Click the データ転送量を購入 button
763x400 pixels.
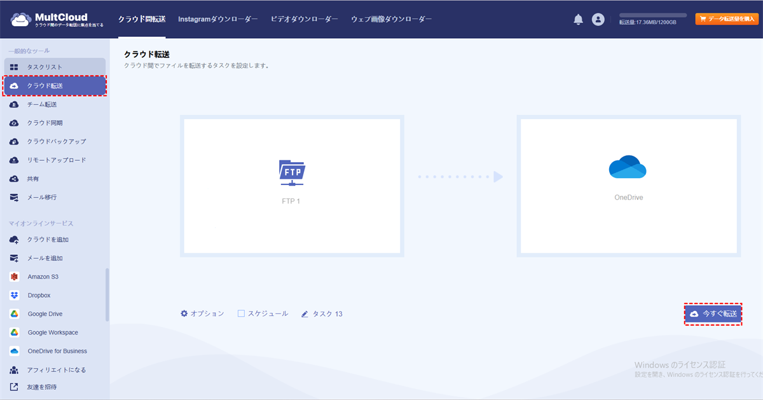727,19
